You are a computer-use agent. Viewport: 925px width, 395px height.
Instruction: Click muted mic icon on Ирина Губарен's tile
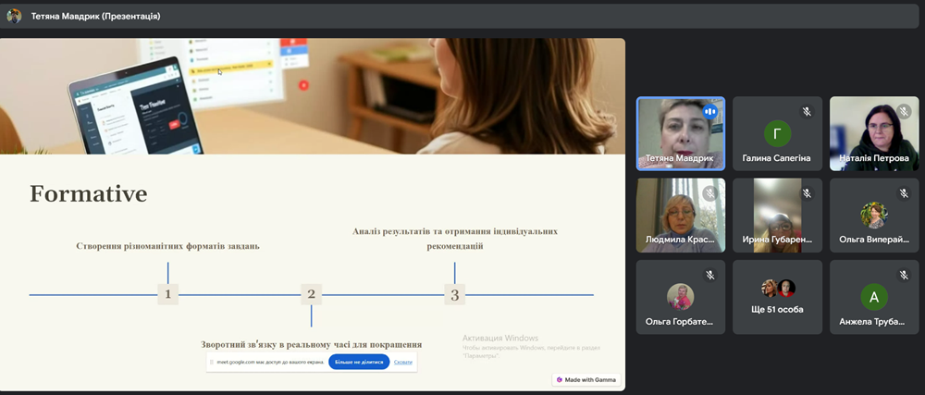pos(807,193)
